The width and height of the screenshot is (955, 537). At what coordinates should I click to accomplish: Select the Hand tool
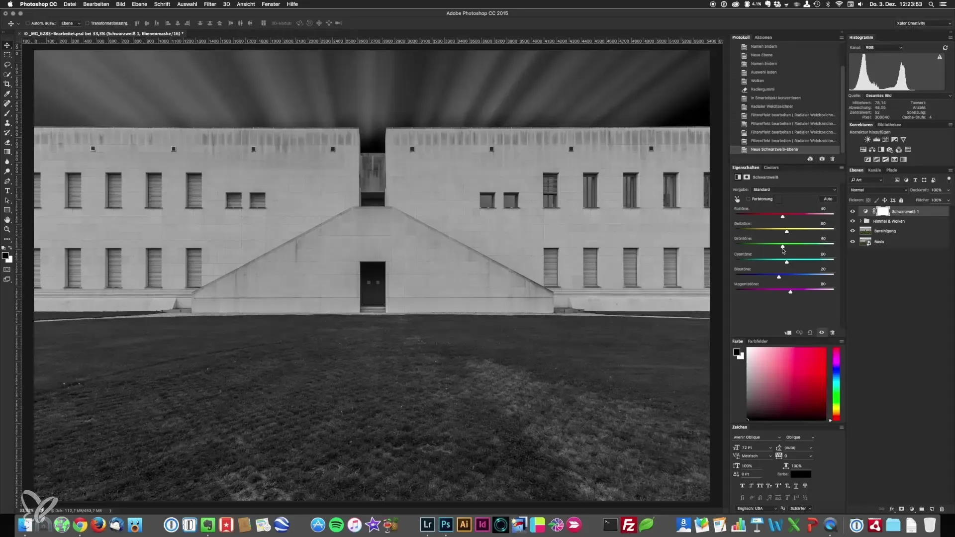click(x=7, y=220)
